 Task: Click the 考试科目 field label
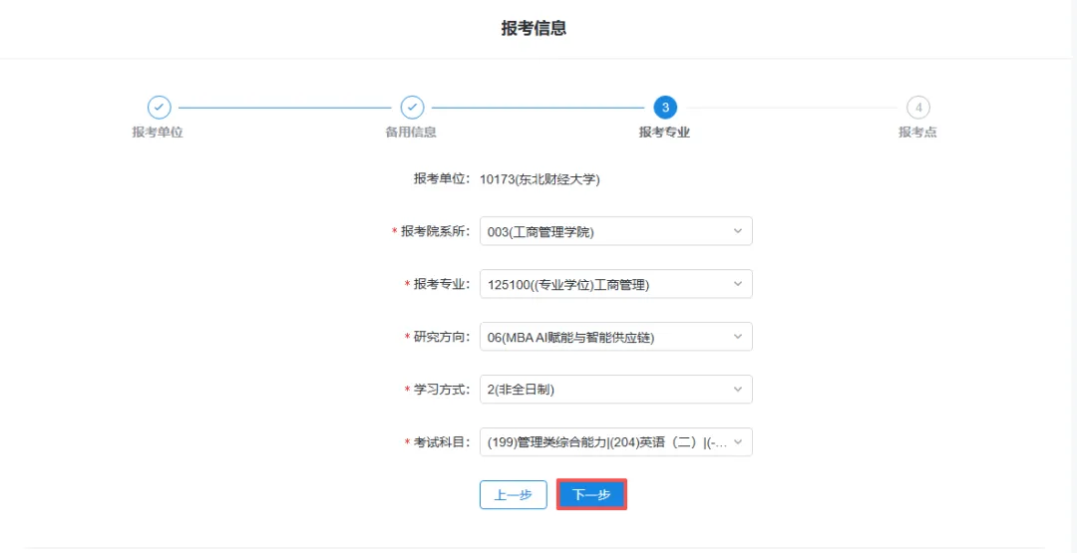pos(442,442)
